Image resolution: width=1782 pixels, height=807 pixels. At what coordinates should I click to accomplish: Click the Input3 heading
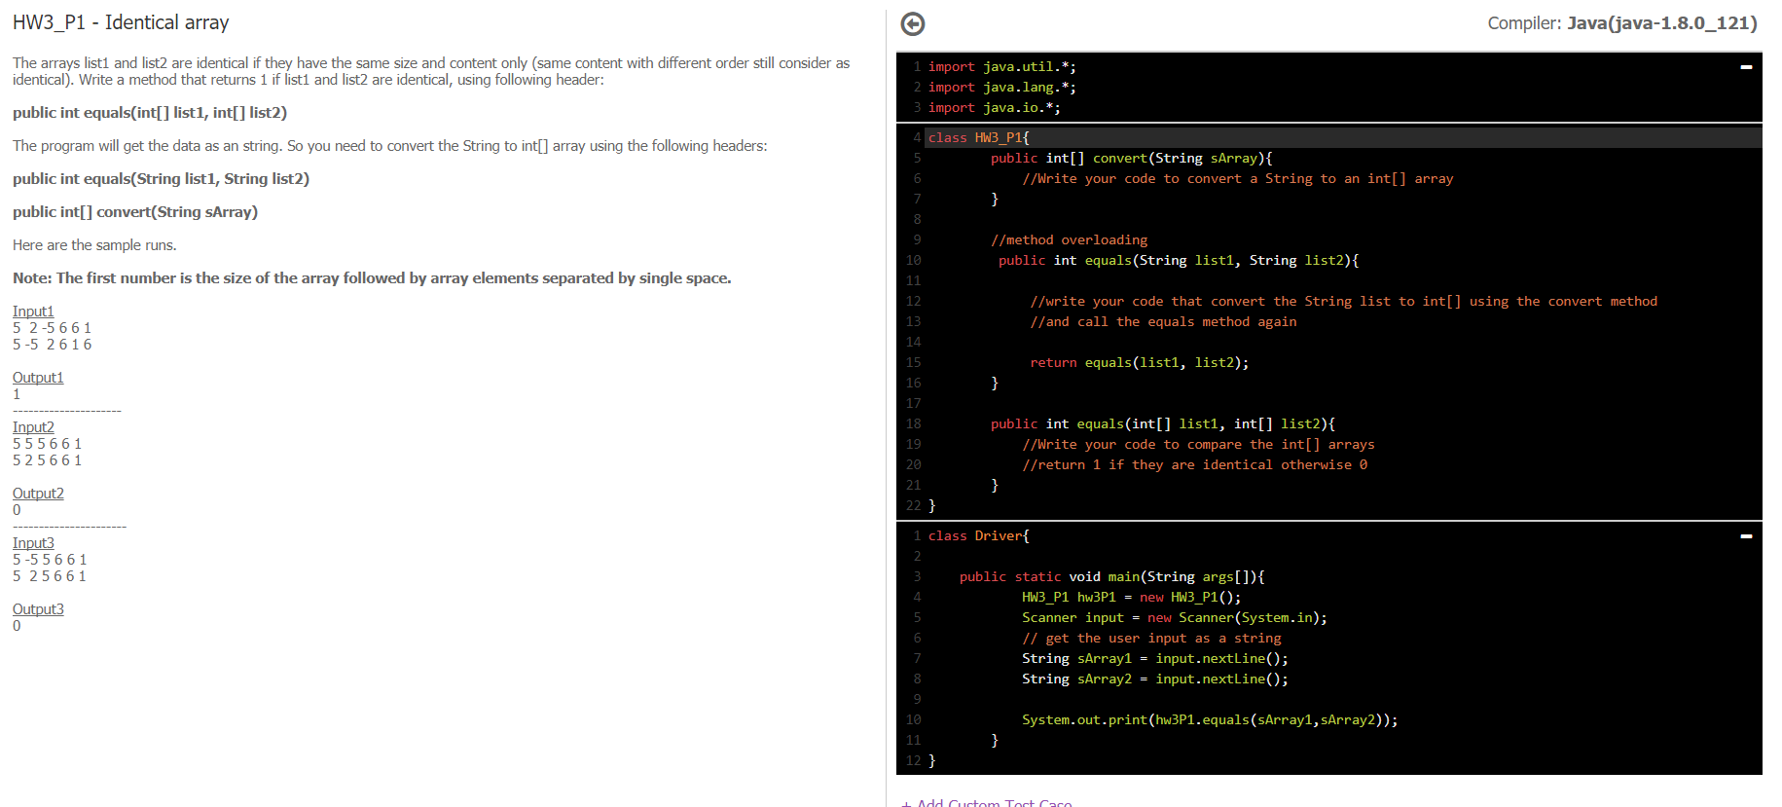[x=33, y=543]
